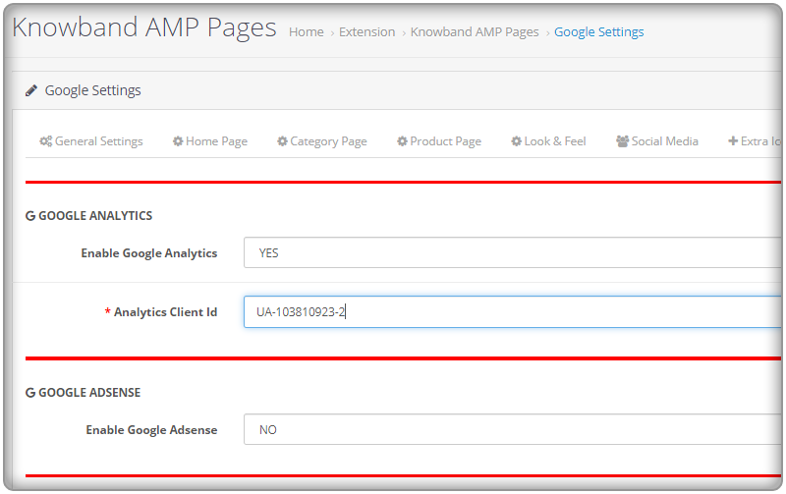Screen dimensions: 786x494
Task: Click the General Settings gears icon
Action: [x=45, y=141]
